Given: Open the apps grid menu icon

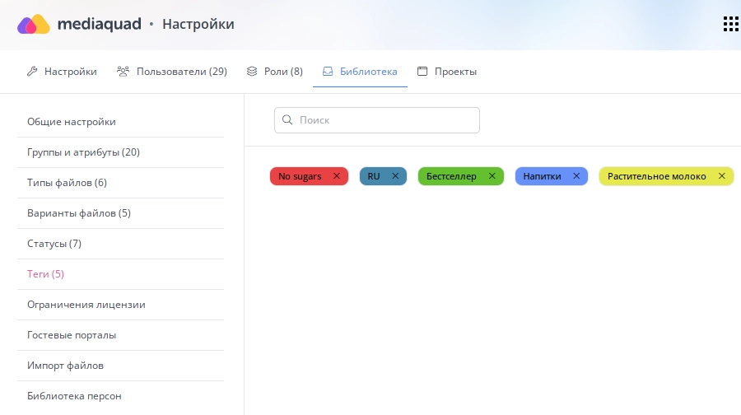Looking at the screenshot, I should [x=730, y=24].
